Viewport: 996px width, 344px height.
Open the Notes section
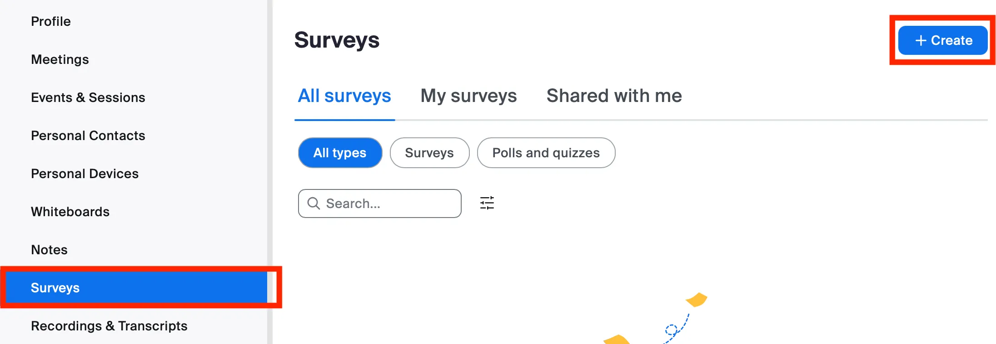(x=49, y=250)
